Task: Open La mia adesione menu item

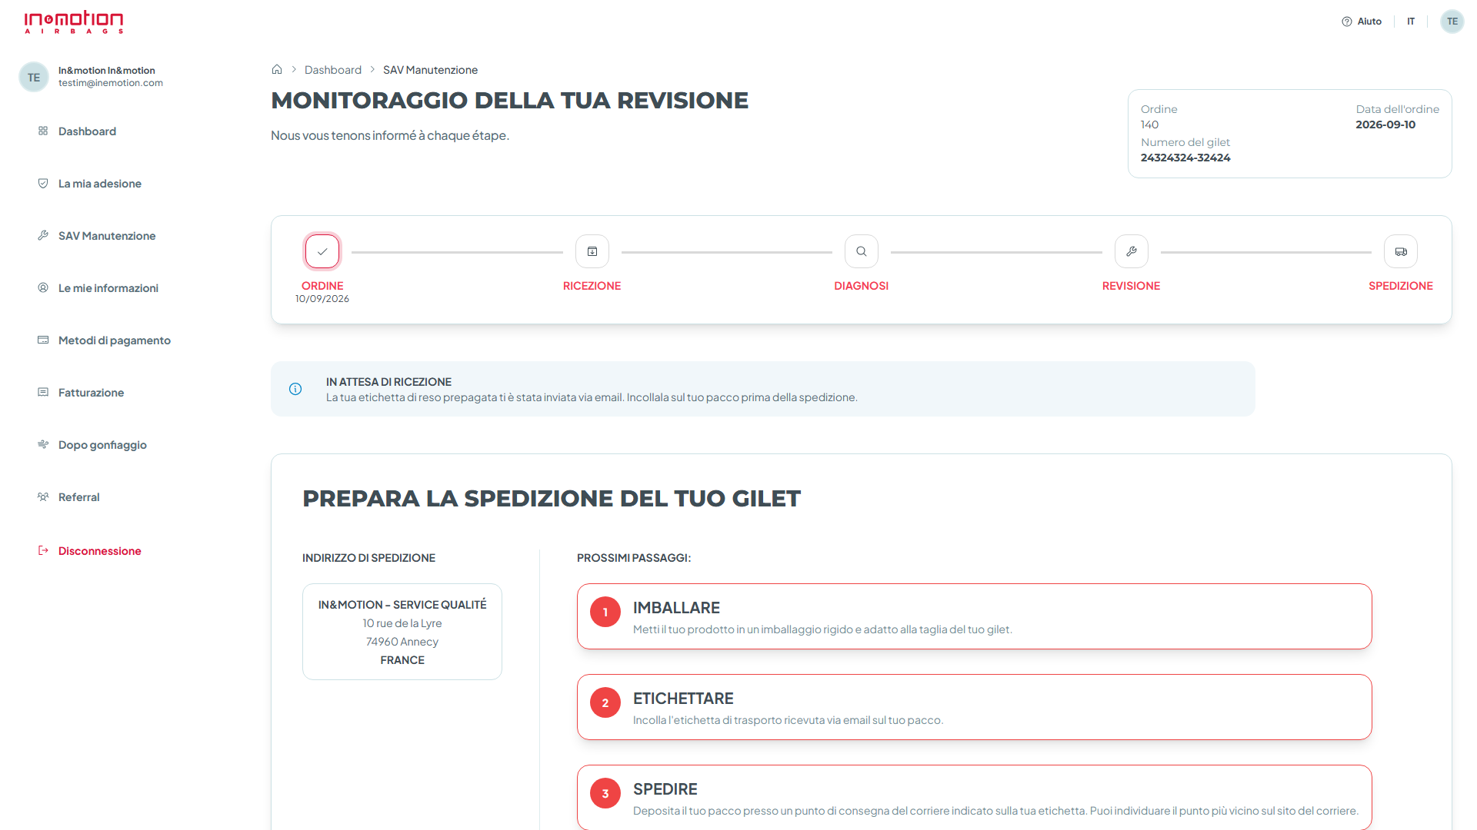Action: tap(100, 184)
